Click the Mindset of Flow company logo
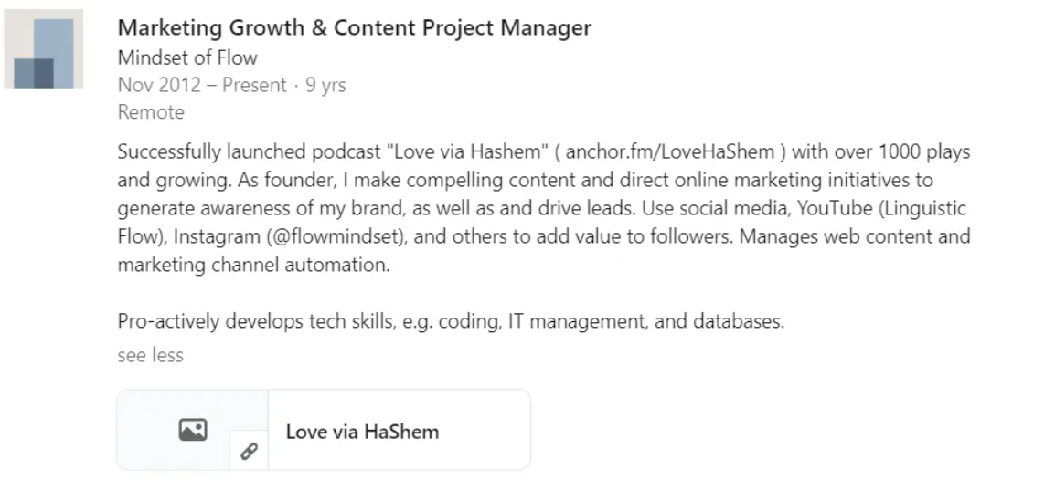The image size is (1055, 480). 44,49
